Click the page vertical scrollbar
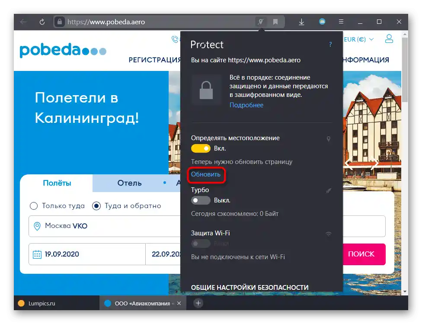 405,70
